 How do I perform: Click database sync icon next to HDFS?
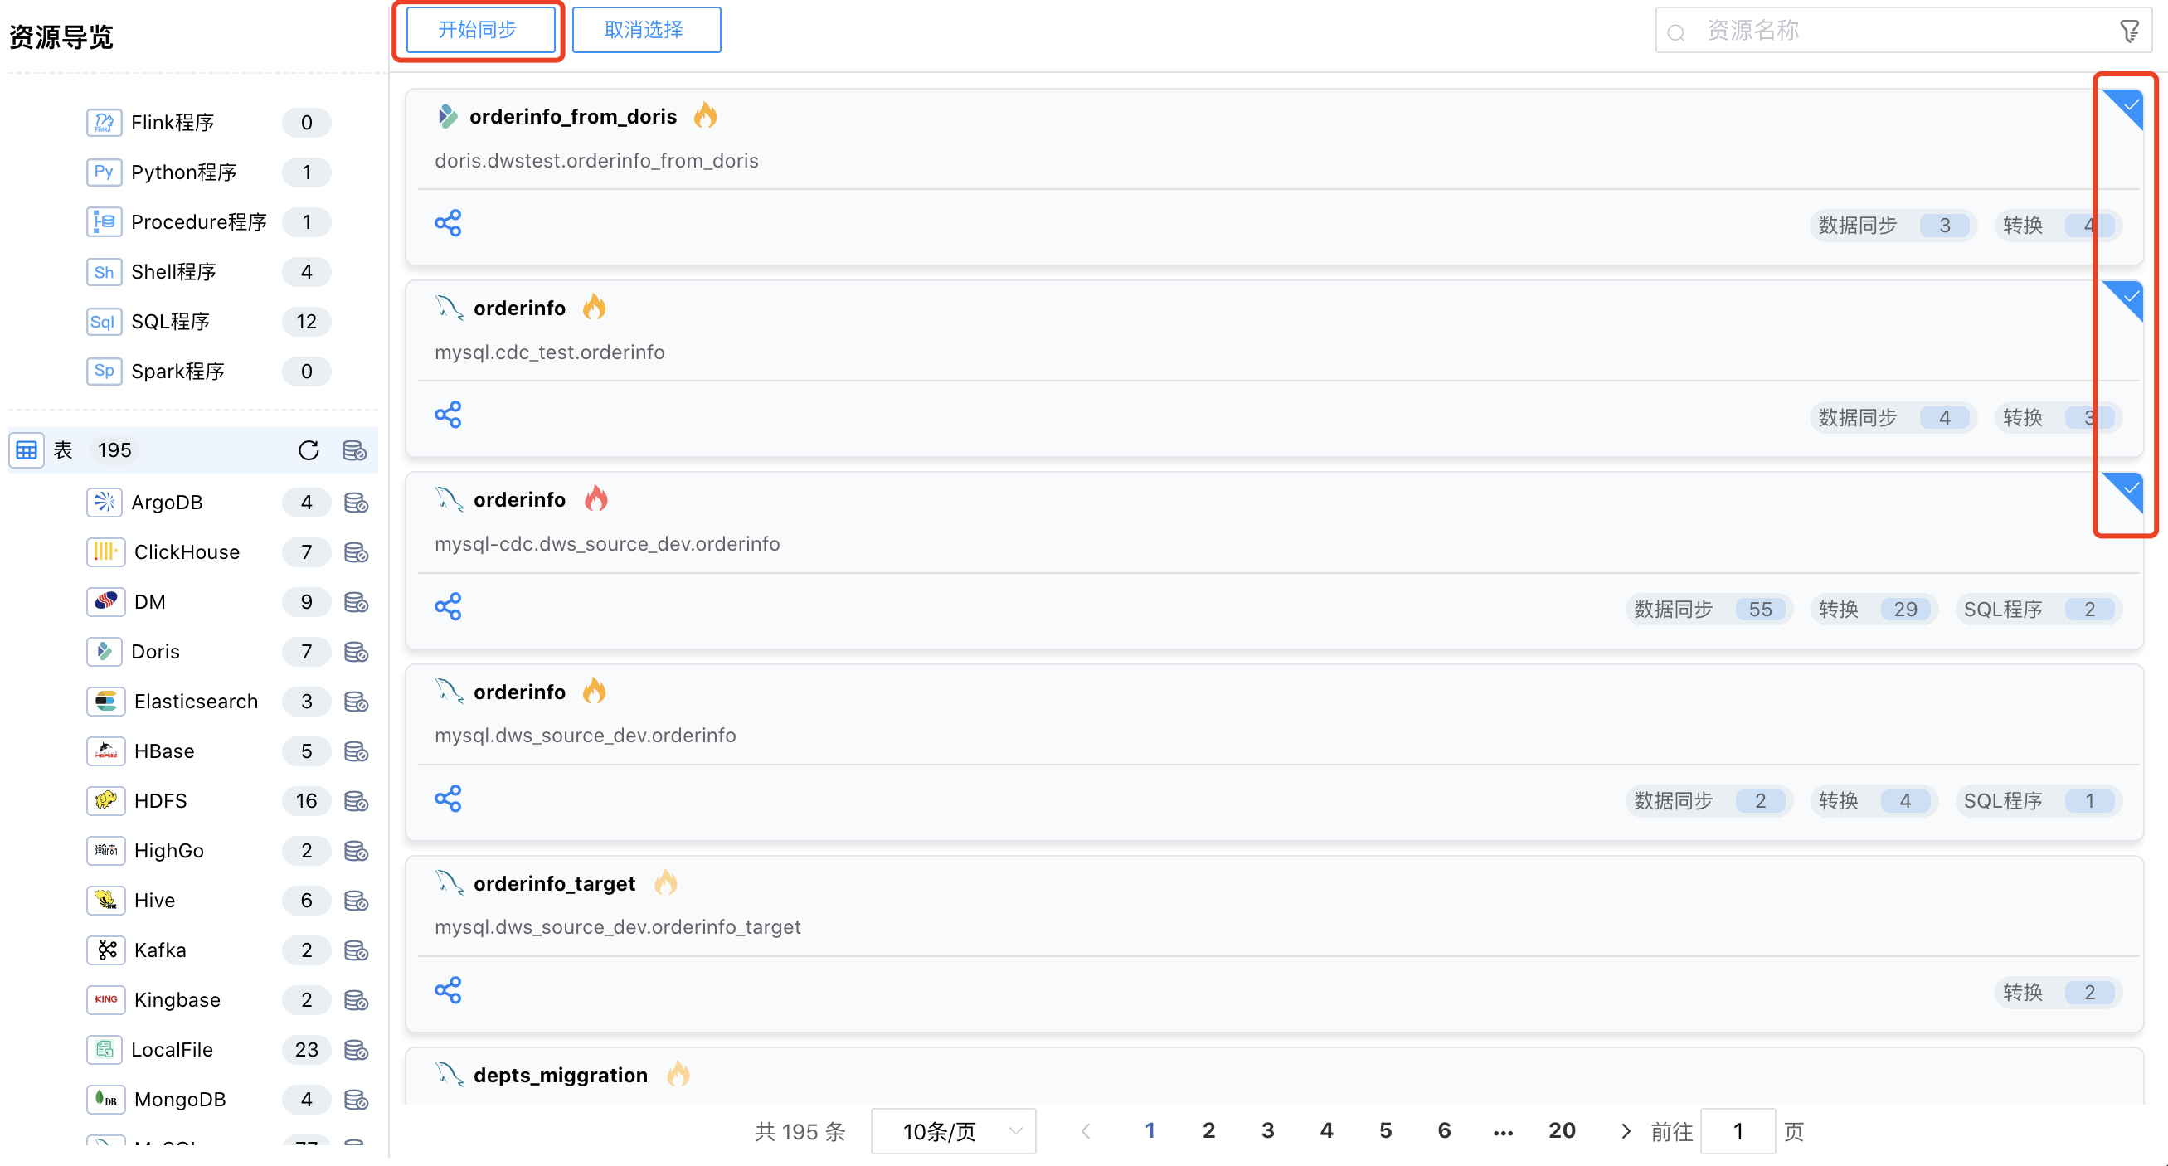click(x=356, y=802)
